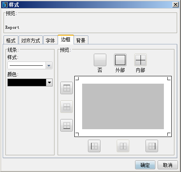Toggle the right border line button
Viewport: 181px width, 172px height.
click(x=152, y=146)
